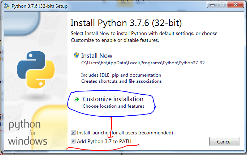Click the Python logo image
Image resolution: width=247 pixels, height=155 pixels.
36,69
